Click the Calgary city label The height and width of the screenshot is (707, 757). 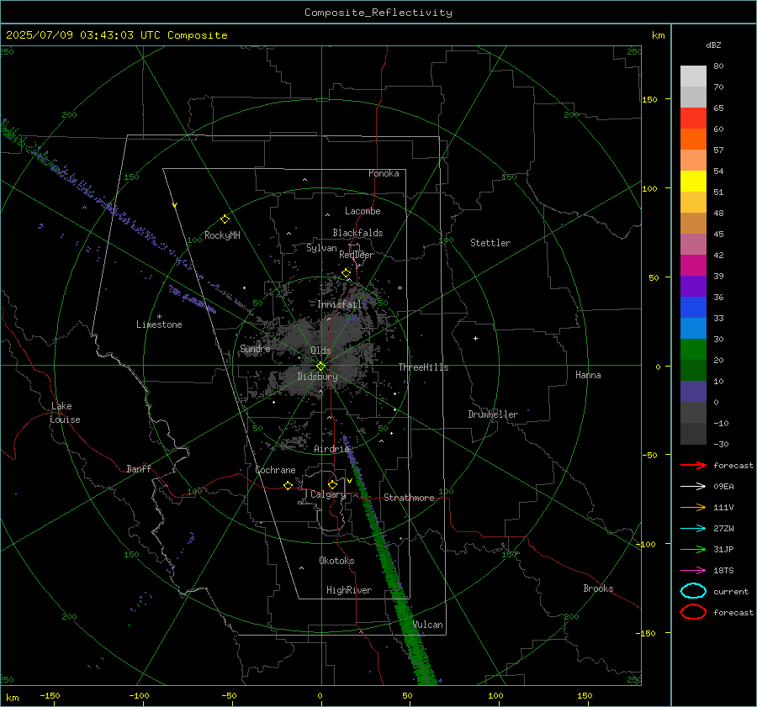click(328, 494)
